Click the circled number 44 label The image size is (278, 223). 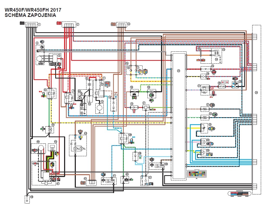(x=53, y=125)
